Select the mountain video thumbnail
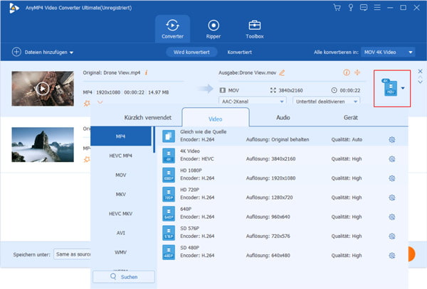The image size is (427, 289). pyautogui.click(x=43, y=145)
